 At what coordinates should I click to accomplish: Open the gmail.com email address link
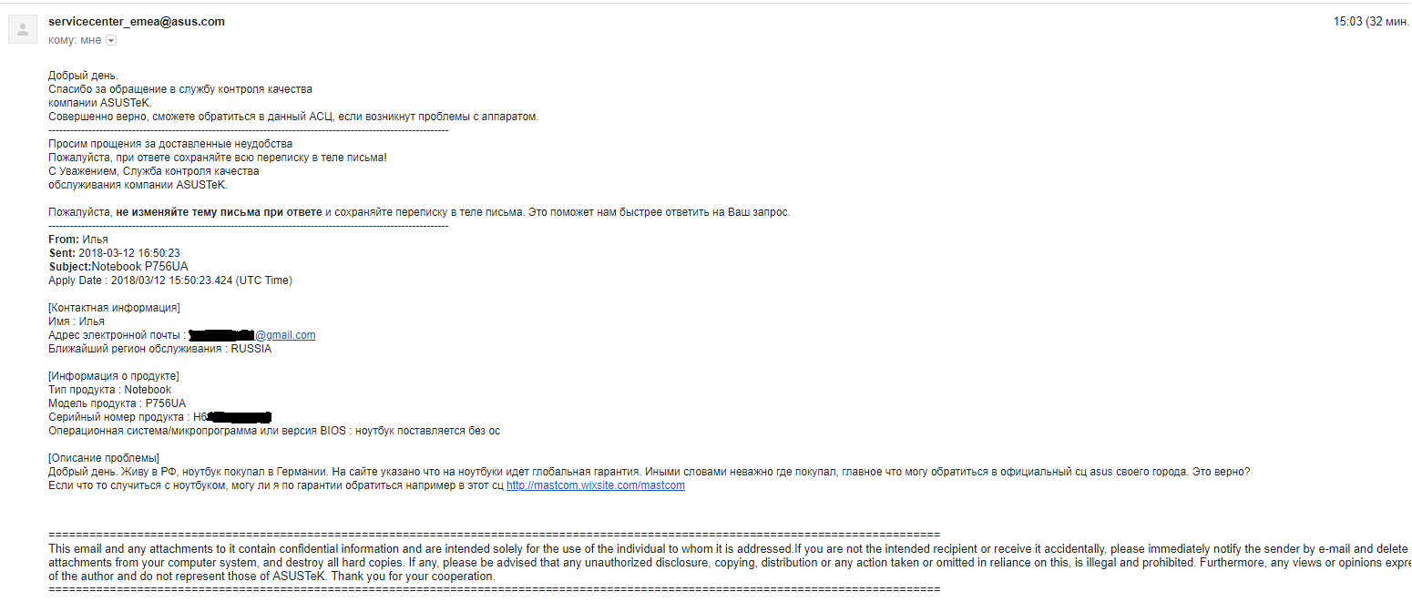(x=285, y=335)
